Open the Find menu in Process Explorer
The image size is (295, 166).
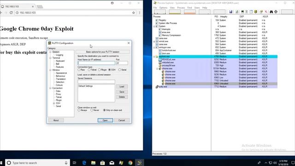click(x=189, y=8)
